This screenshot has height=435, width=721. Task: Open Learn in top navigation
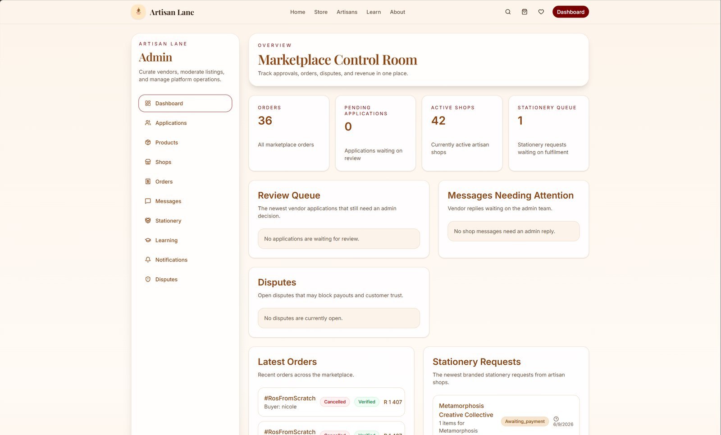[x=374, y=12]
